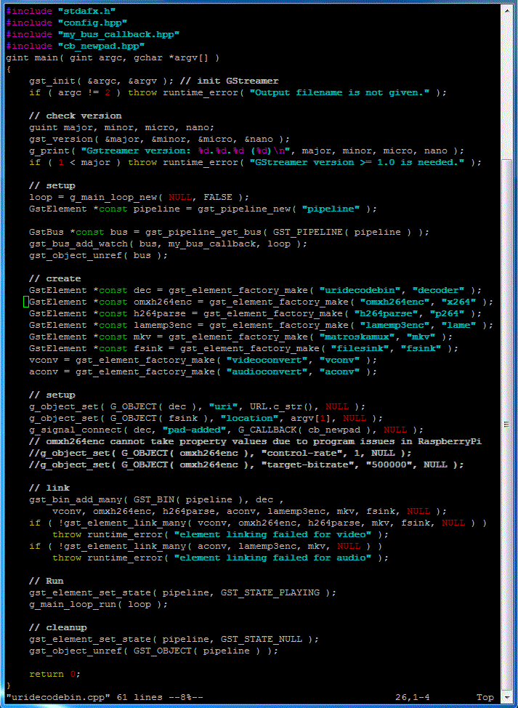The height and width of the screenshot is (708, 518).
Task: Click the "cb_newpad.hpp" include string
Action: [102, 46]
